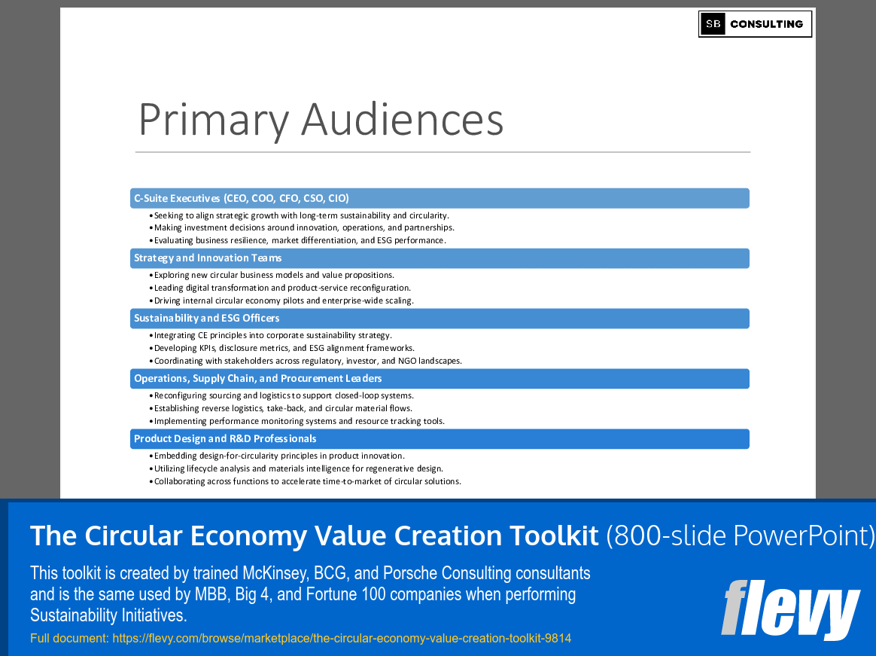This screenshot has width=876, height=656.
Task: Click 'The Circular Economy Value Creation Toolkit' title
Action: 314,535
